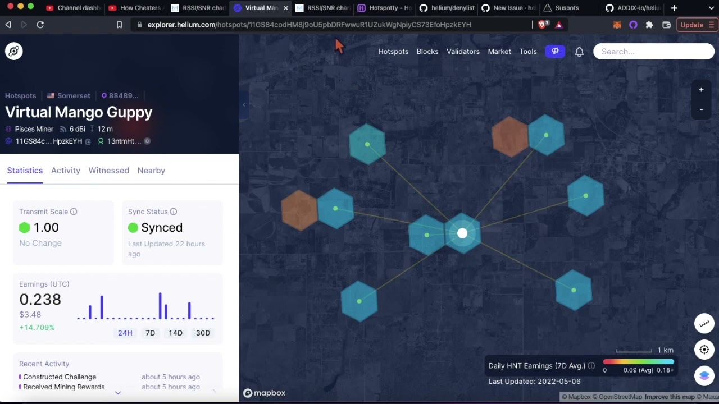Open Brave Rewards triangle icon
The width and height of the screenshot is (719, 404).
pyautogui.click(x=559, y=25)
